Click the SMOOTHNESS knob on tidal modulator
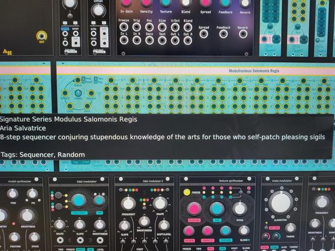 click(x=100, y=224)
